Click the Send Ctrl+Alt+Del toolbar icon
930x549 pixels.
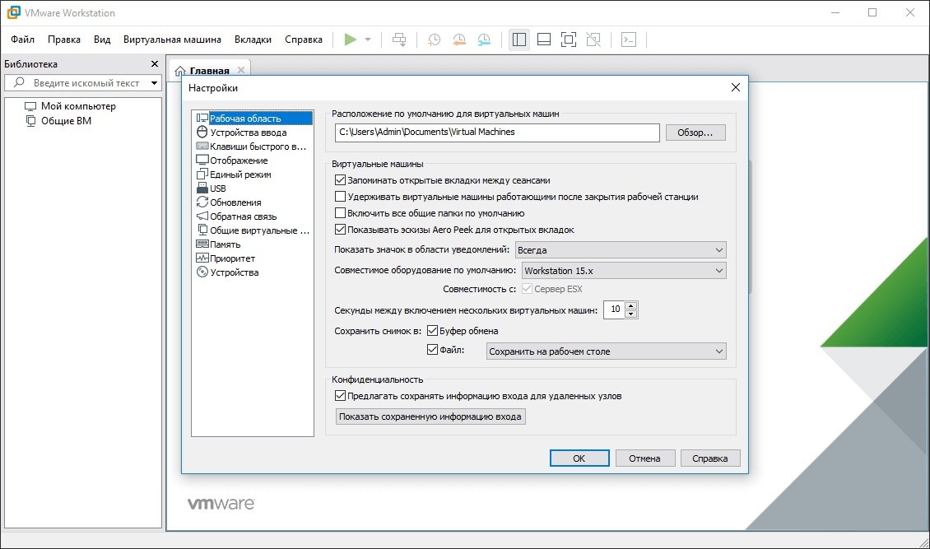click(x=399, y=40)
